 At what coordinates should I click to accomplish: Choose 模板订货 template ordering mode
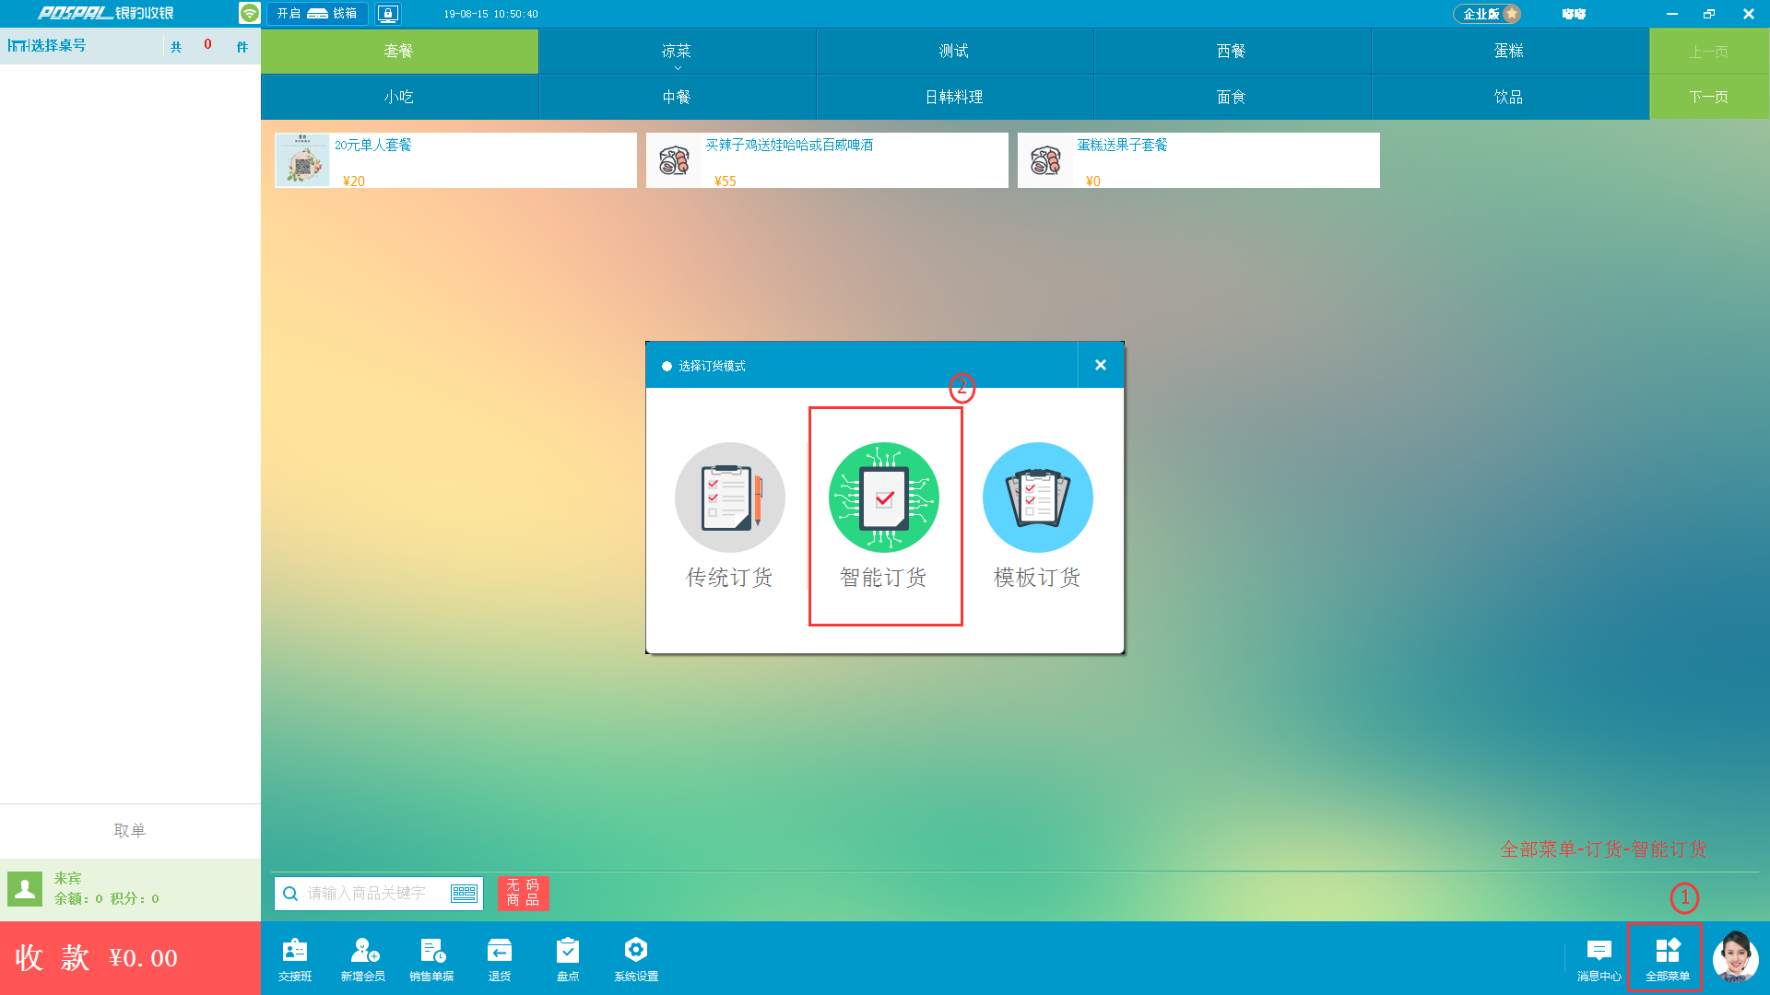[1037, 498]
